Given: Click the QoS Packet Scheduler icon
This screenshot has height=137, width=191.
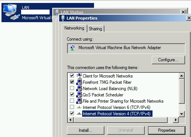Looking at the screenshot, I should pyautogui.click(x=79, y=95).
